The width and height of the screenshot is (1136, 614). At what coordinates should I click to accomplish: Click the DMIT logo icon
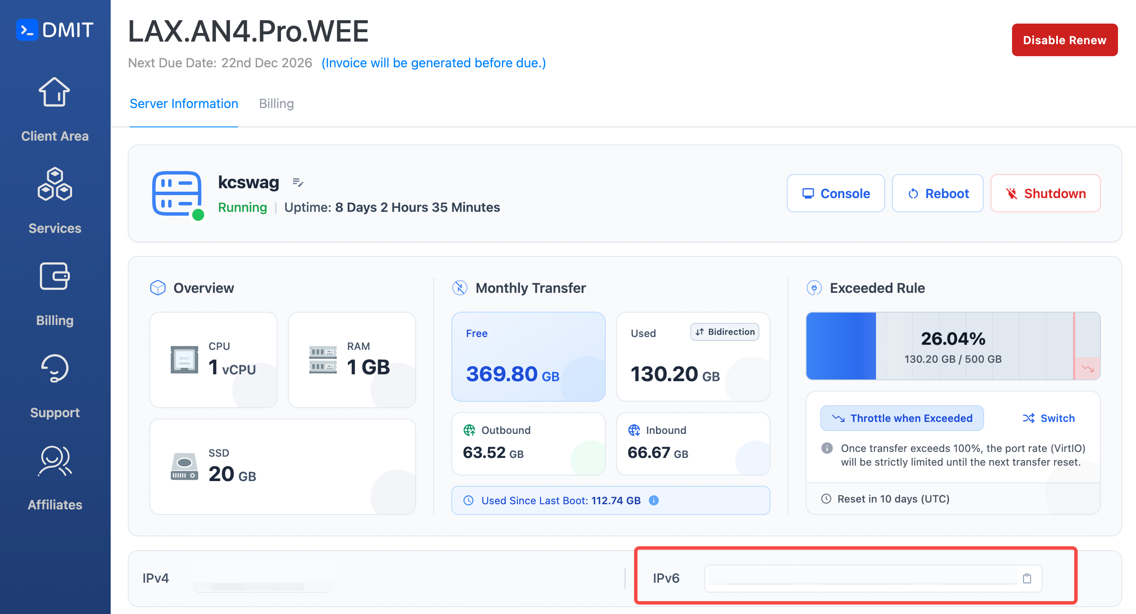click(x=27, y=30)
